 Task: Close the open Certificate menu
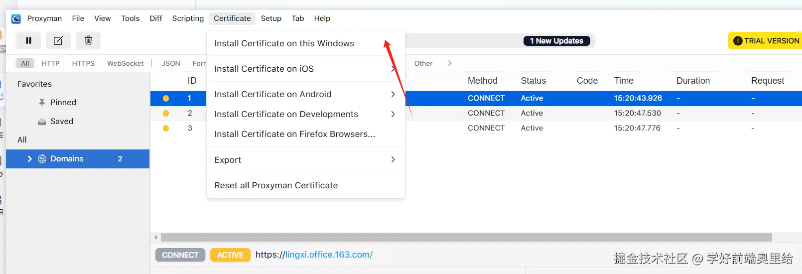point(232,18)
